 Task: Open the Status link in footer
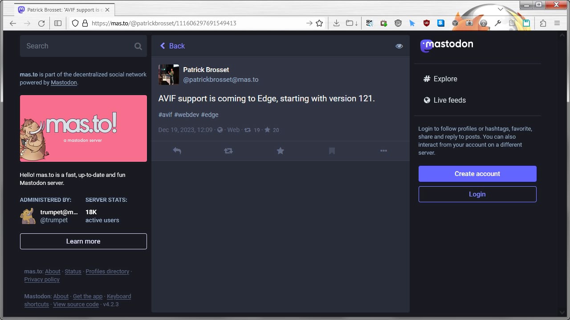(73, 272)
